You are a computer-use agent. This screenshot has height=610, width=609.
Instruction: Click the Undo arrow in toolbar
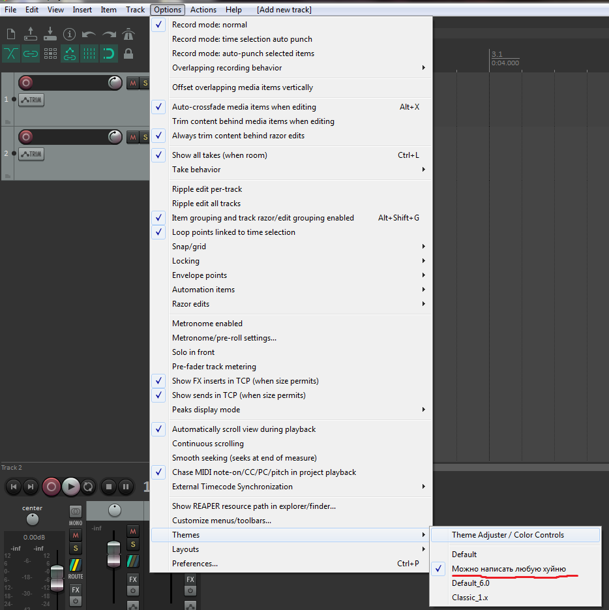point(89,35)
